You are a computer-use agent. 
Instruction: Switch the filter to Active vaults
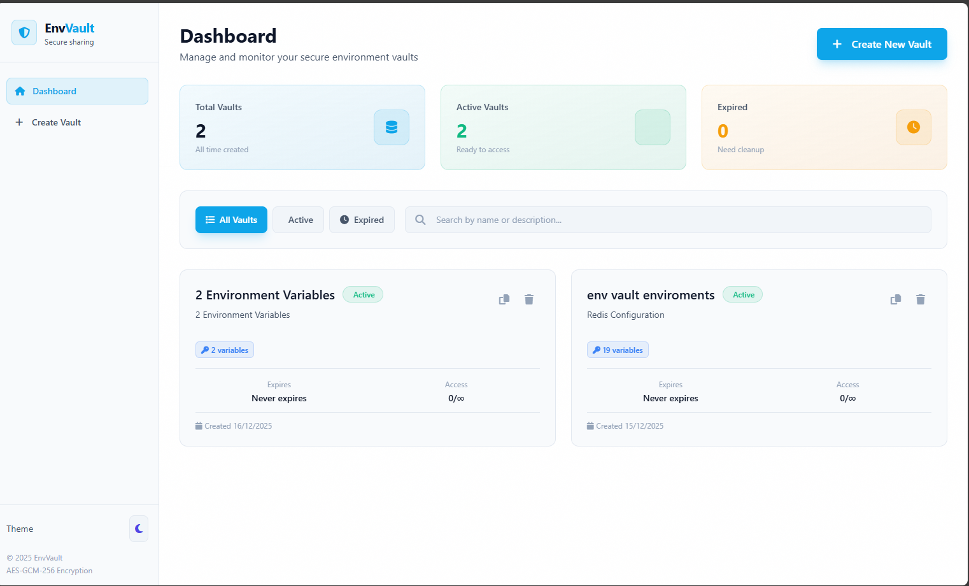298,219
